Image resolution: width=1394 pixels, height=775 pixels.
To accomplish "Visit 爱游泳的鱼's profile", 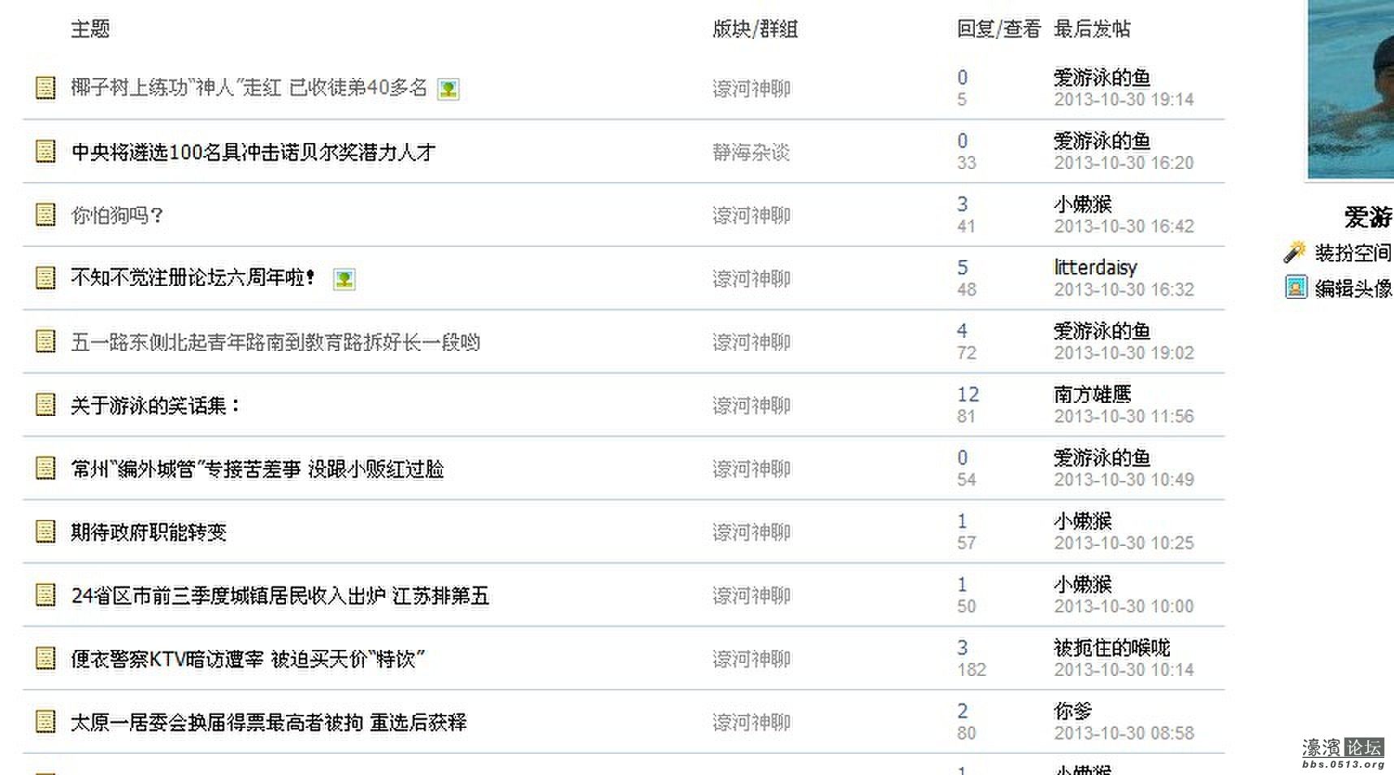I will [x=1104, y=76].
